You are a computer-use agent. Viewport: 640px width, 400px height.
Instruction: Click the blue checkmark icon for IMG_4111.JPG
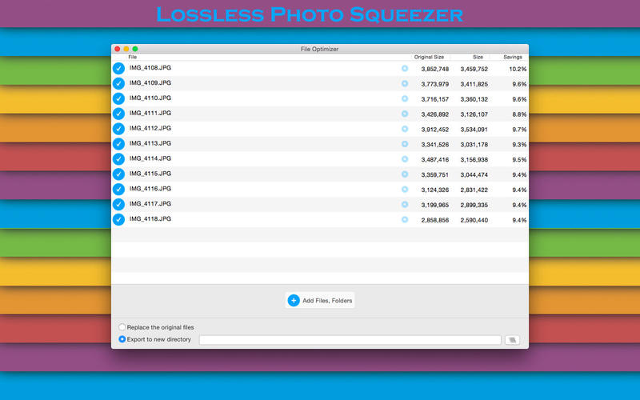pyautogui.click(x=118, y=114)
